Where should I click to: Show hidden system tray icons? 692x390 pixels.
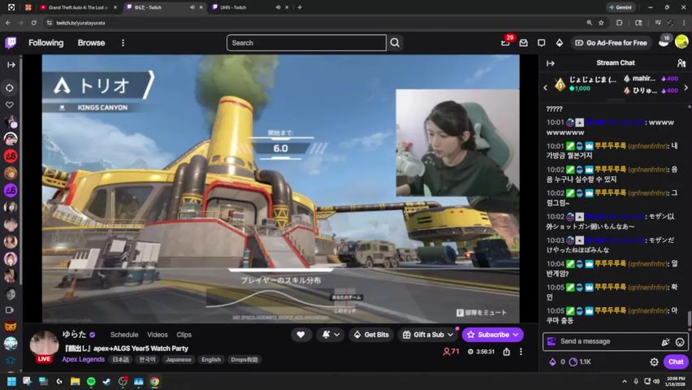624,381
